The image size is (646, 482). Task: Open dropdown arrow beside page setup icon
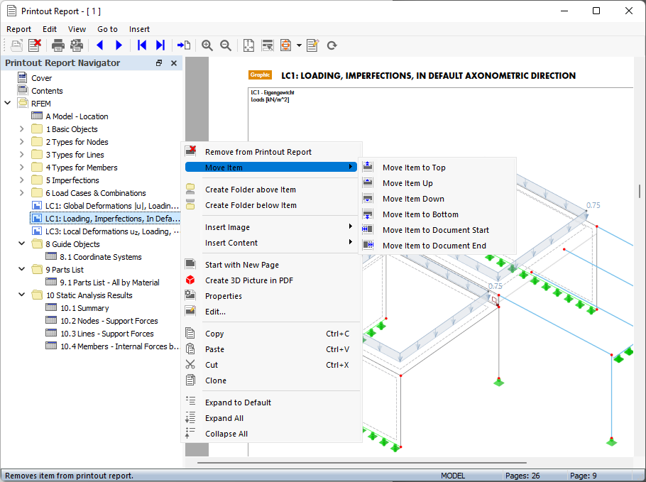[299, 45]
